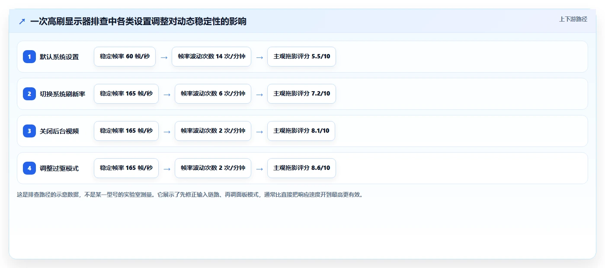Click the 主观拖影评分 5.5/10 chip
The height and width of the screenshot is (268, 605).
coord(301,57)
